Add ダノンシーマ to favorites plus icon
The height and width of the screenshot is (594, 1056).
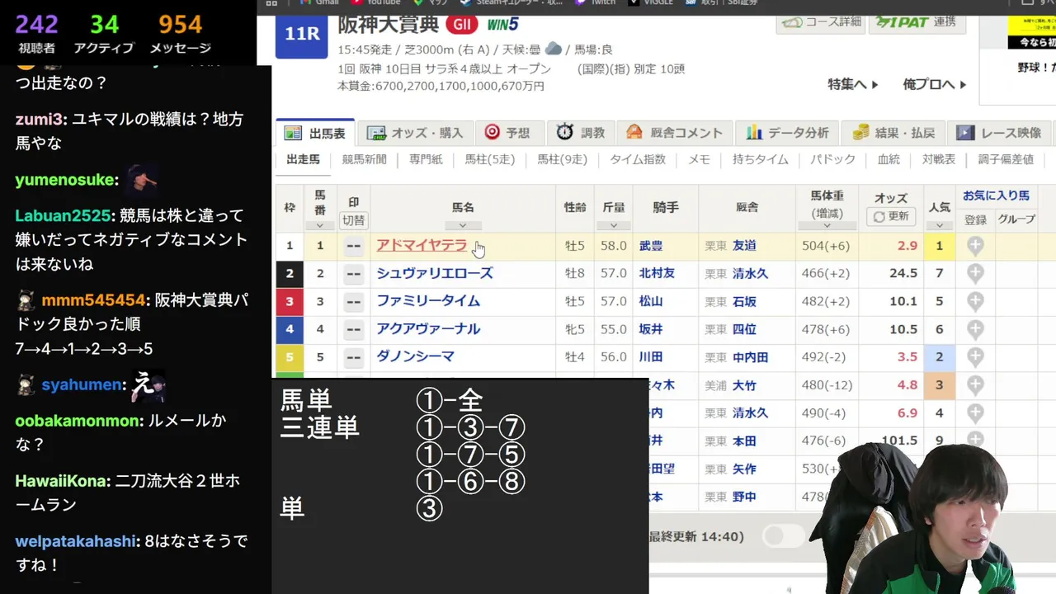pyautogui.click(x=975, y=357)
